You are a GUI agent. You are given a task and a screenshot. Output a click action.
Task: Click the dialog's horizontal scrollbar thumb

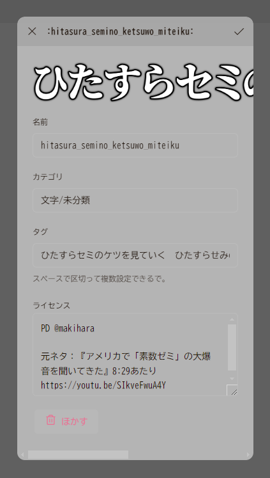(78, 455)
